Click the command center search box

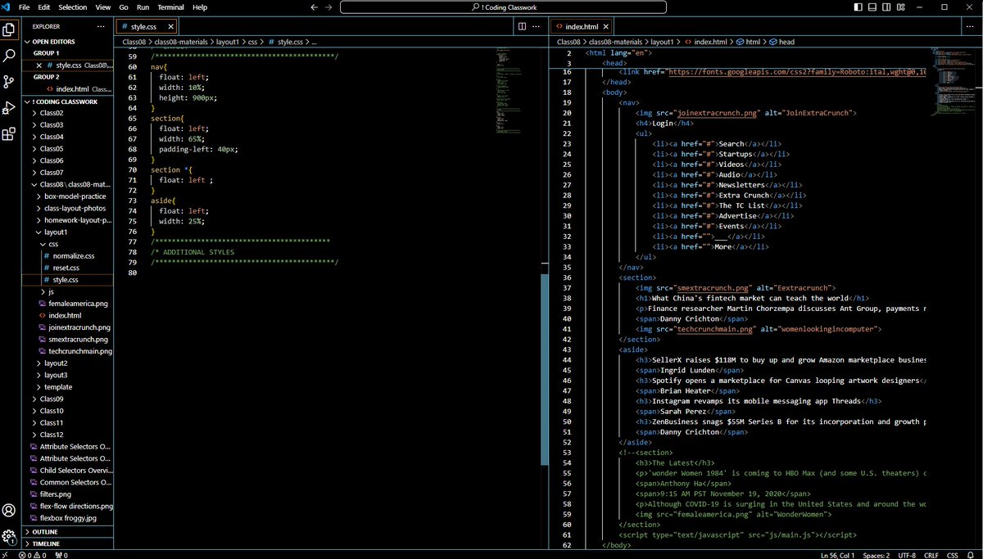(x=503, y=7)
